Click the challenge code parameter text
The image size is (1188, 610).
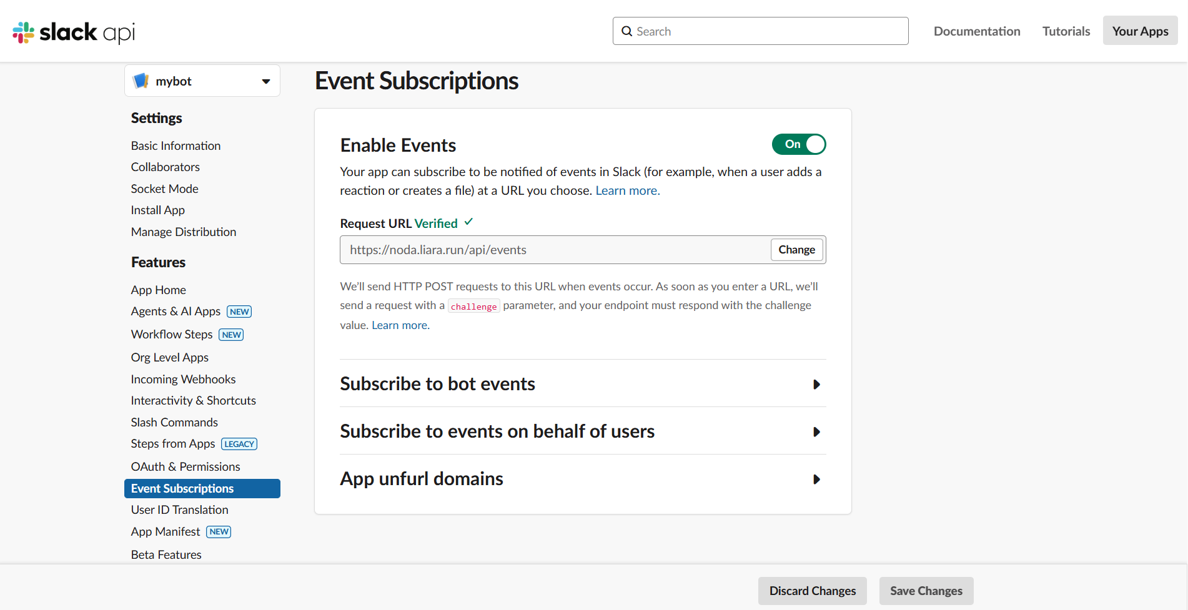[x=473, y=307]
